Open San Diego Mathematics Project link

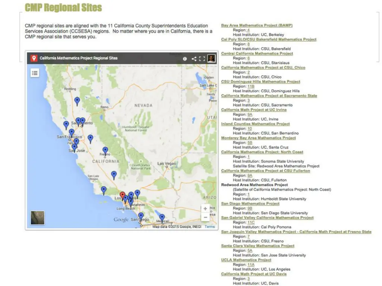pos(250,204)
